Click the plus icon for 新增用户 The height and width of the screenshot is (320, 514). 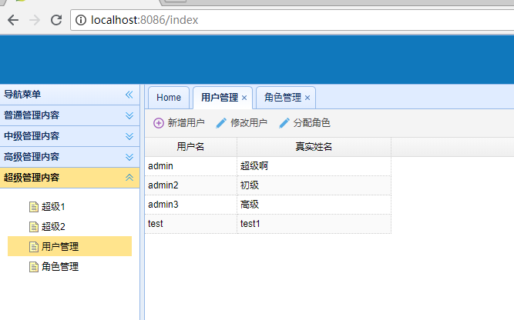tap(159, 123)
